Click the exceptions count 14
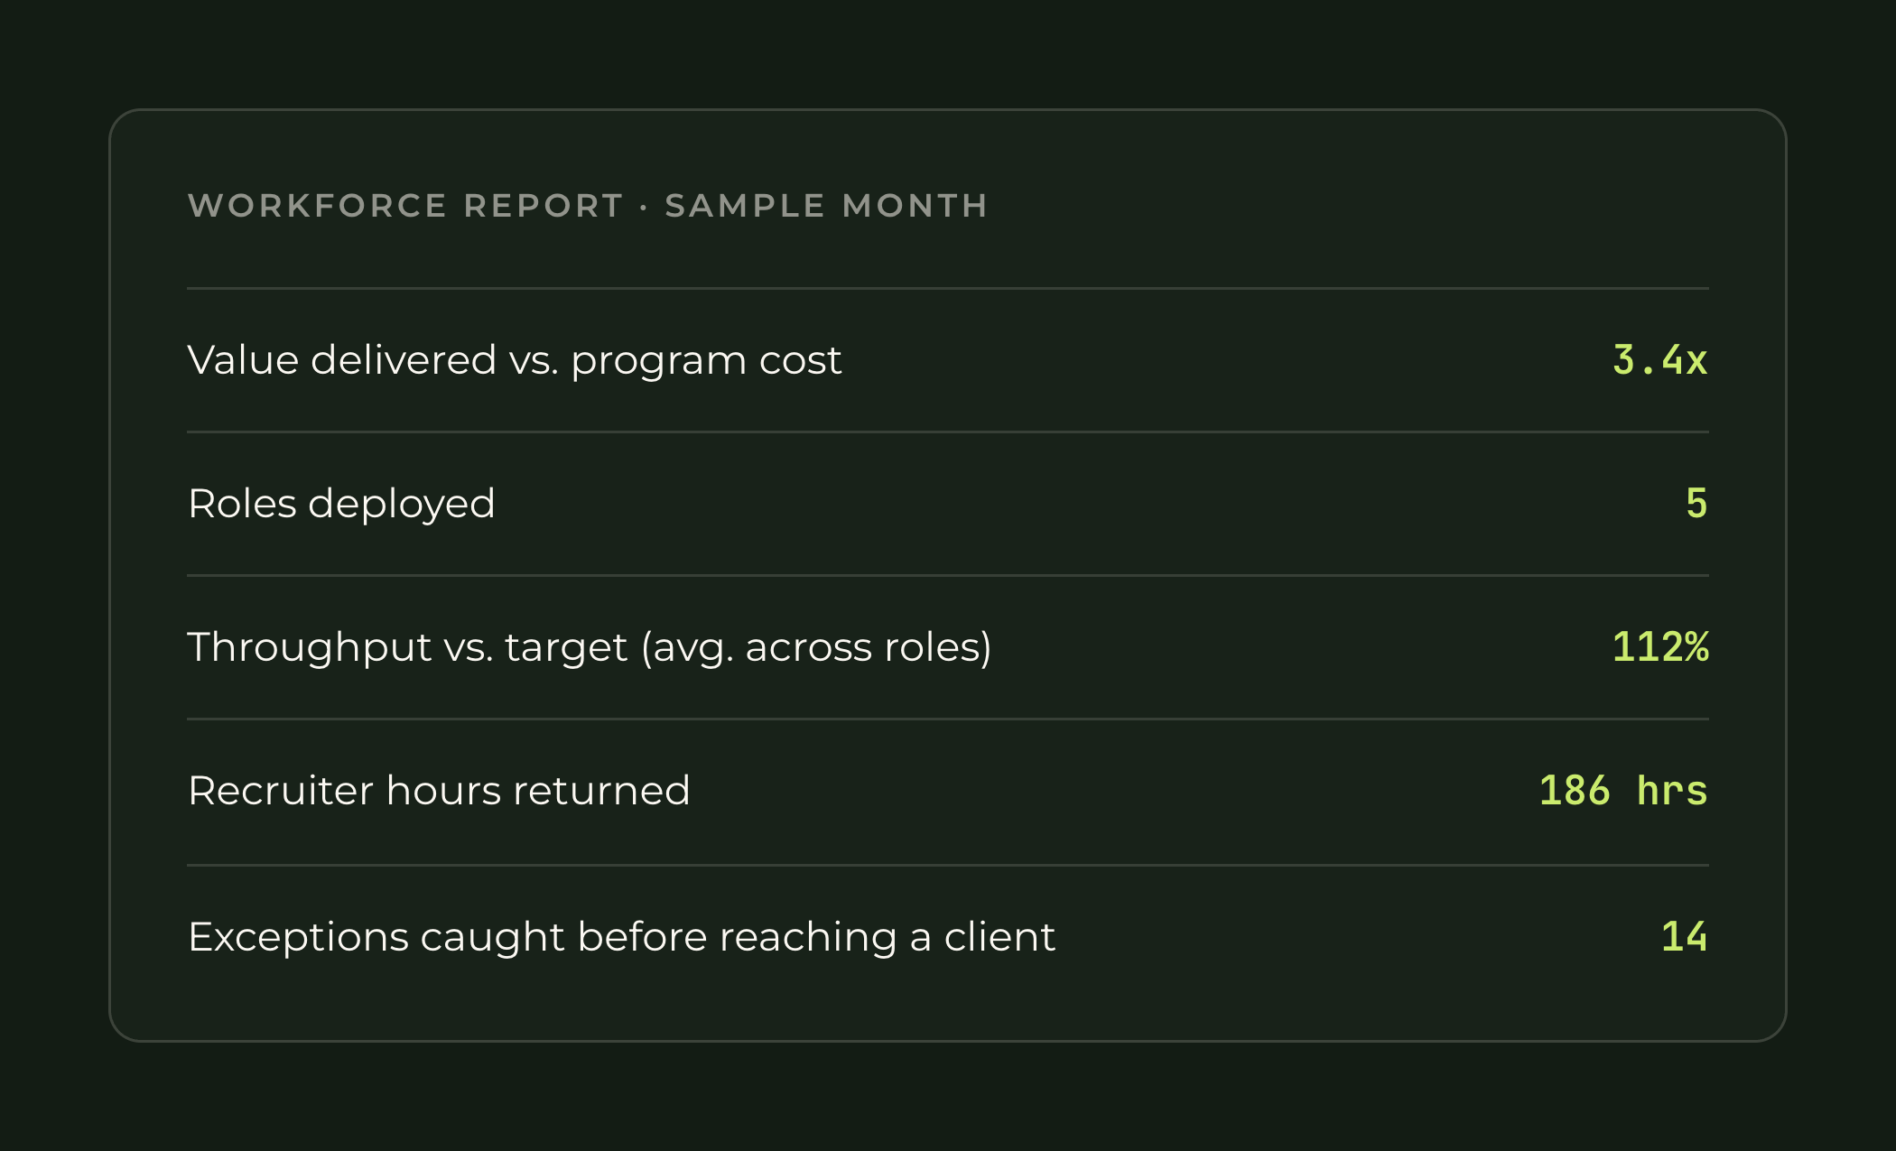 (1684, 936)
